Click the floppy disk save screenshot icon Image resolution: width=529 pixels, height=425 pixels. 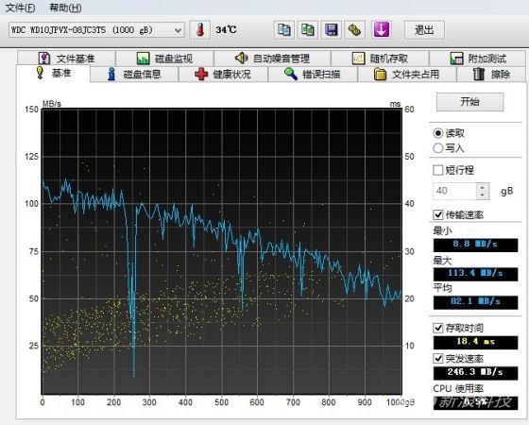331,30
